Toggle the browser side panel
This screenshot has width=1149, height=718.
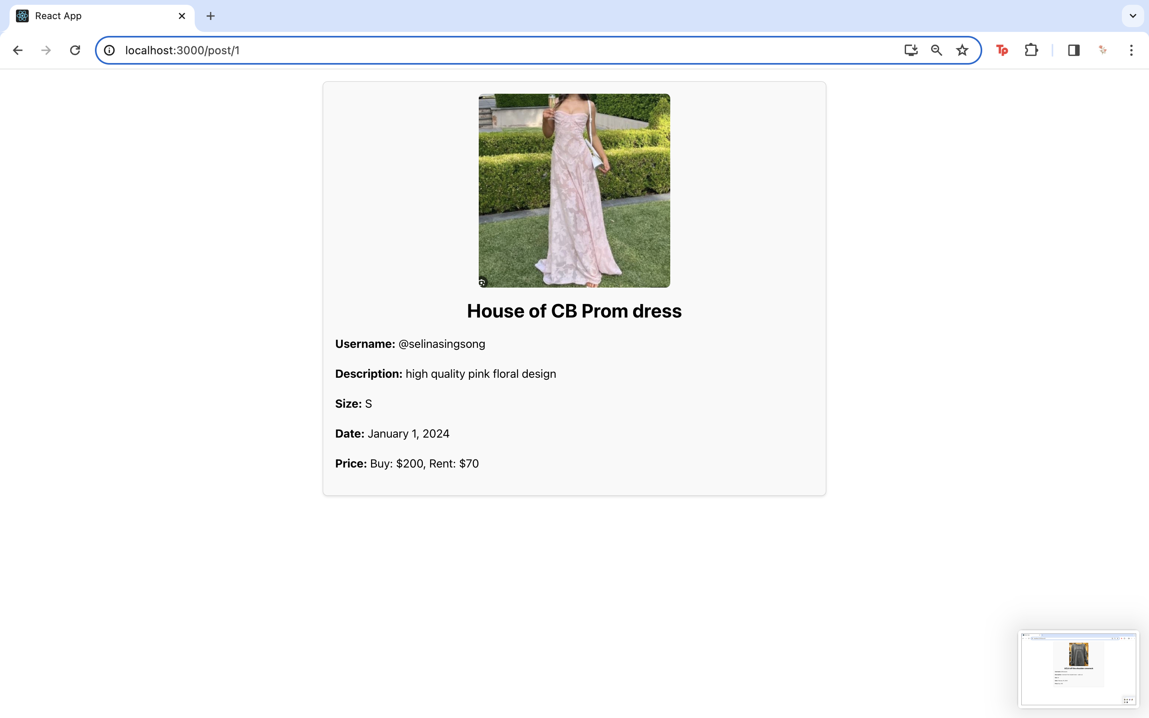pyautogui.click(x=1074, y=50)
